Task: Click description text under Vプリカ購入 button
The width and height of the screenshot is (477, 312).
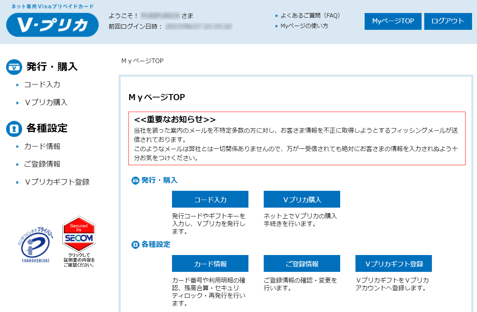Action: (x=300, y=220)
